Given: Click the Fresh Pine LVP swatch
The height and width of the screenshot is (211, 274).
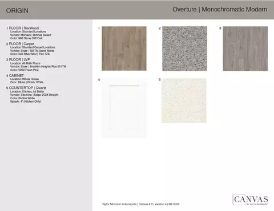Looking at the screenshot, I should (x=245, y=48).
